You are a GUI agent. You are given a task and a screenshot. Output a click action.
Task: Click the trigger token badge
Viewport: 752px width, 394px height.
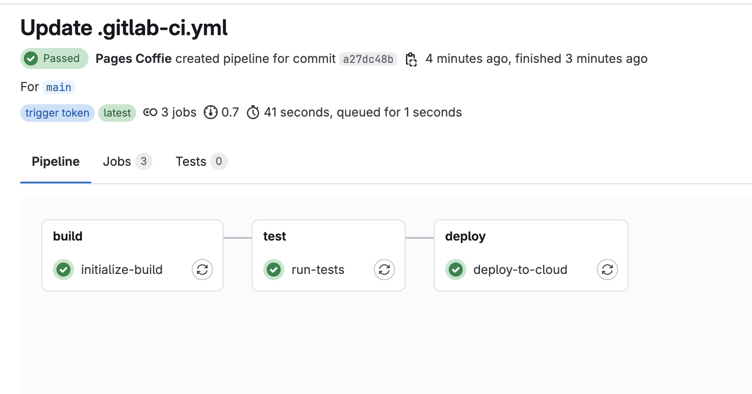57,113
